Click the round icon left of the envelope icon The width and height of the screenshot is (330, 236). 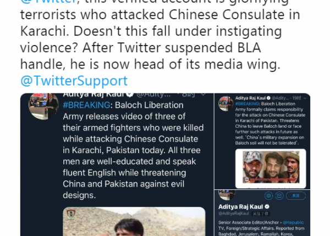[268, 196]
